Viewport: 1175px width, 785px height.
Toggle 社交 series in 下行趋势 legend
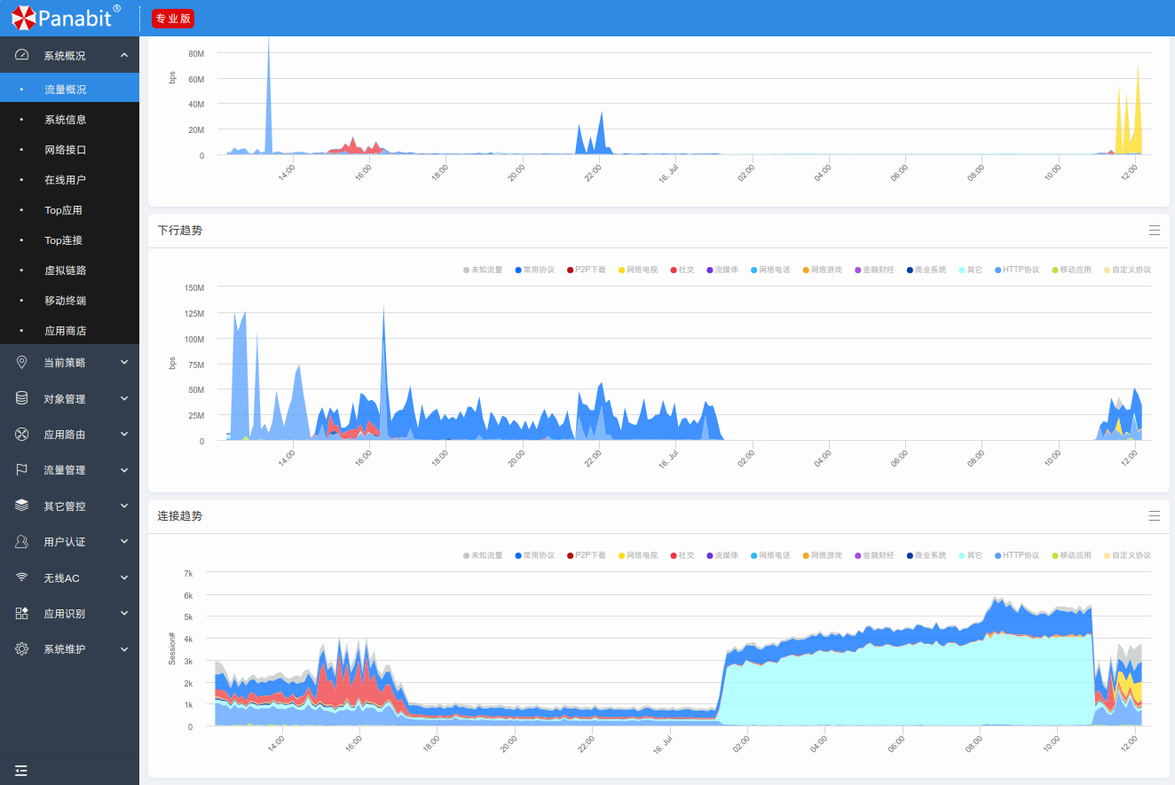(x=682, y=270)
